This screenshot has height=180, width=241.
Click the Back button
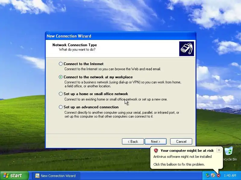133,141
